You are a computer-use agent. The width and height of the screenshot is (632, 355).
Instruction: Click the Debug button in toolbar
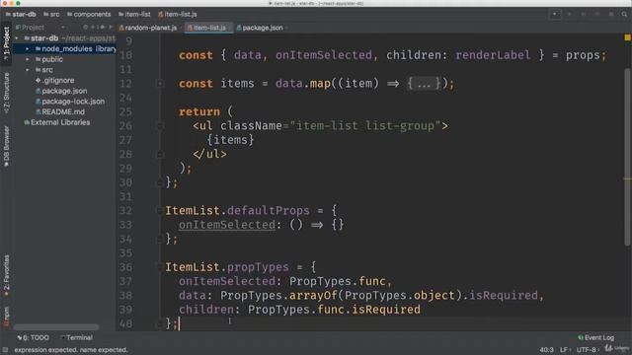point(583,14)
